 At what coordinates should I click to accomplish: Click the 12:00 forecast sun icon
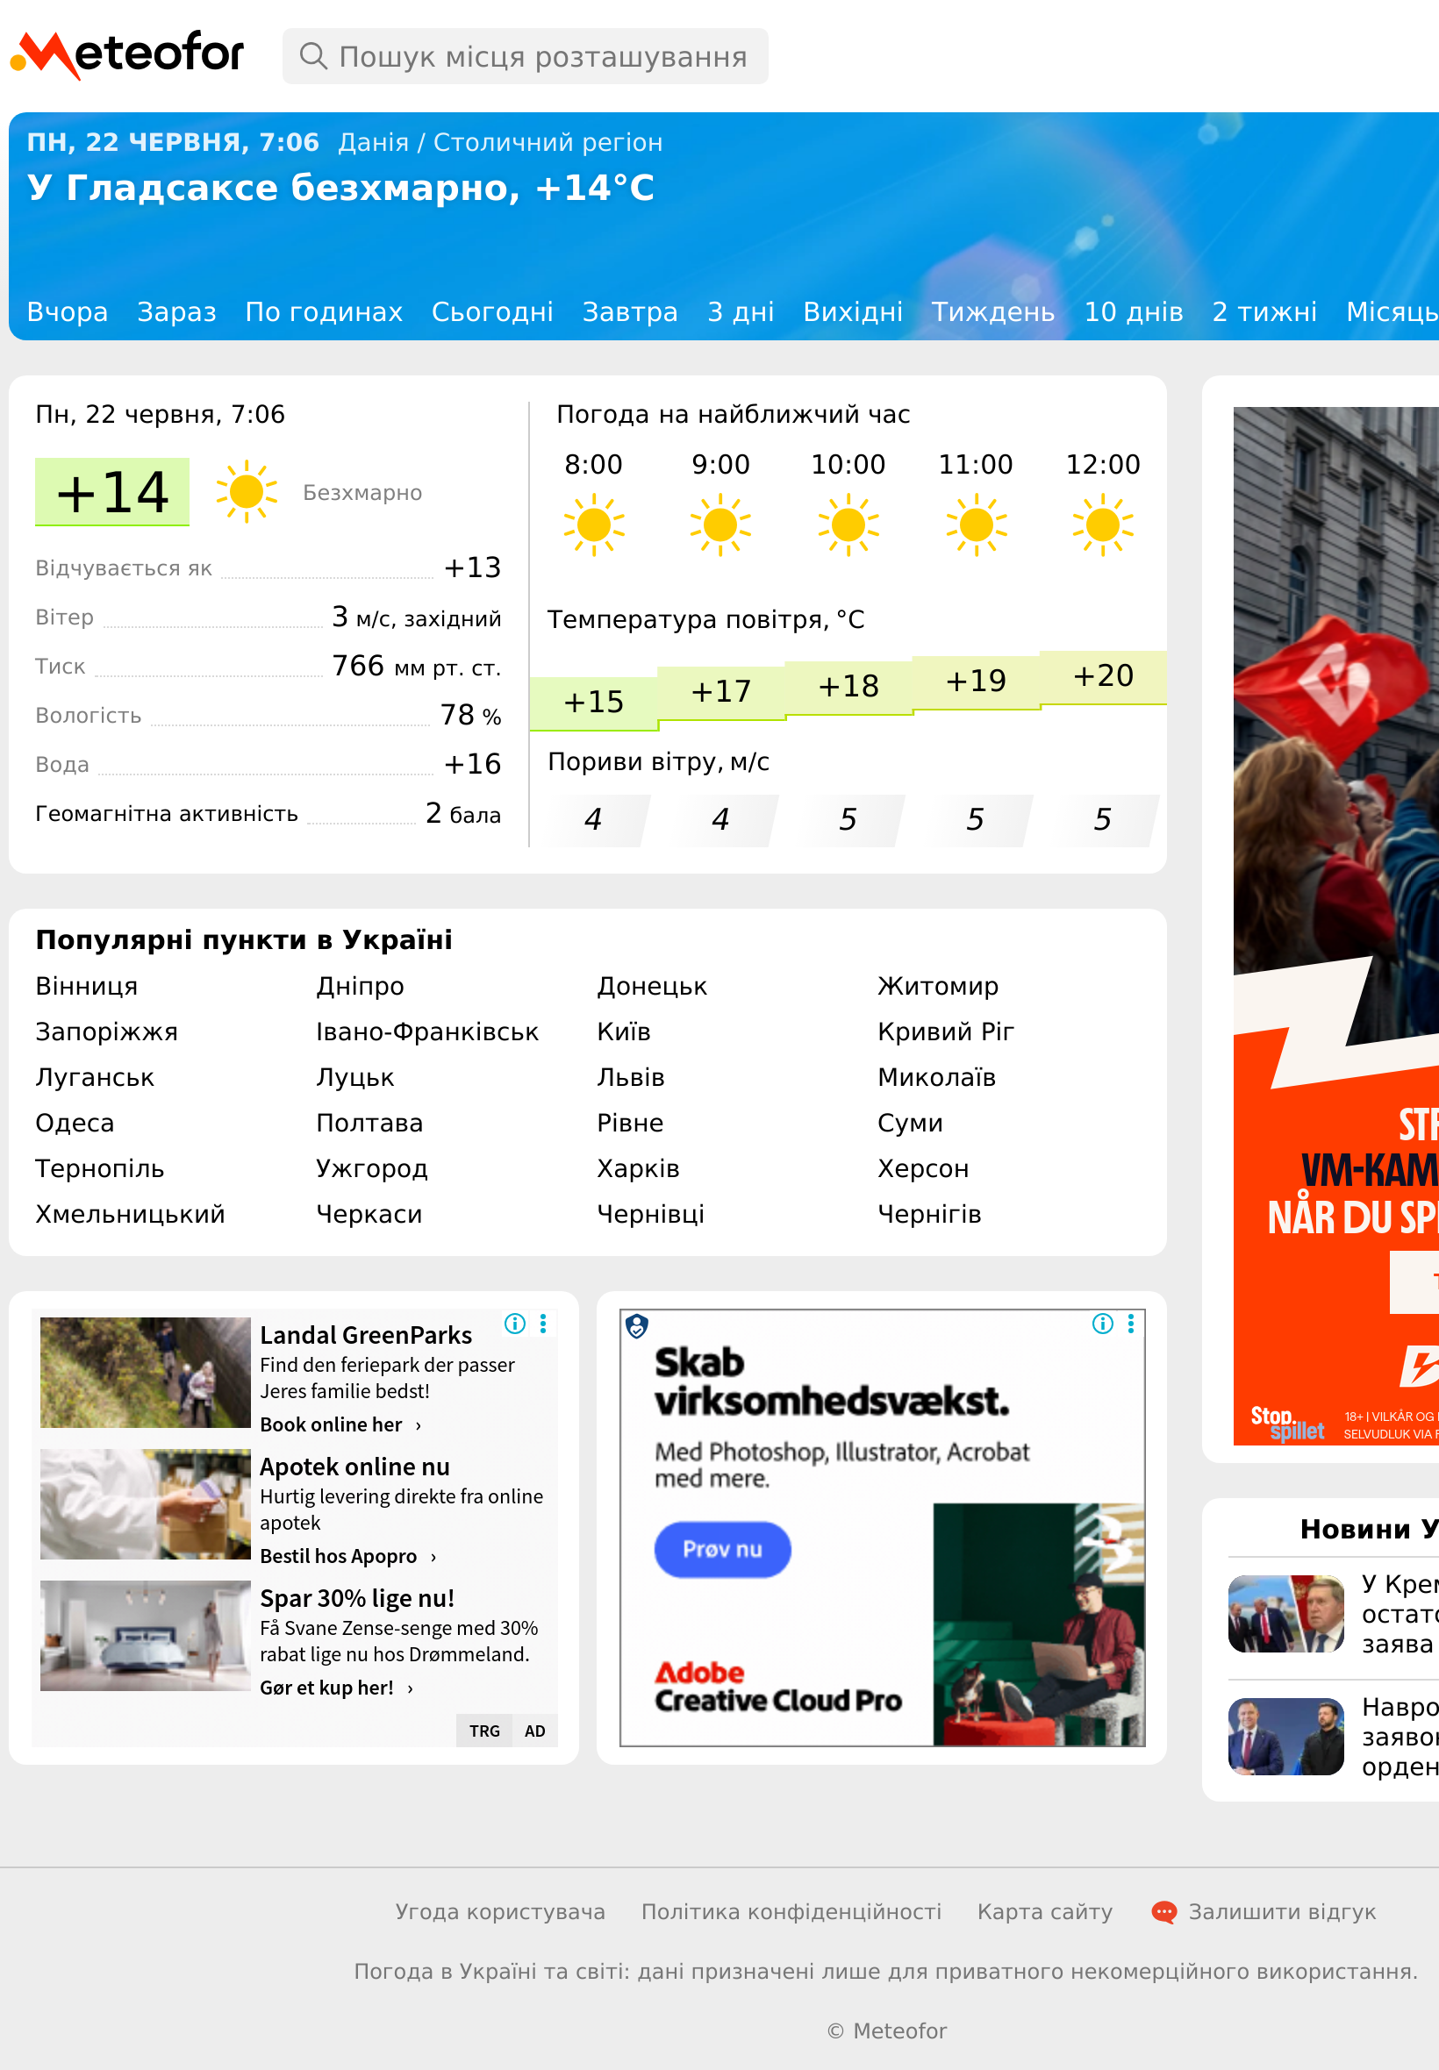coord(1103,525)
